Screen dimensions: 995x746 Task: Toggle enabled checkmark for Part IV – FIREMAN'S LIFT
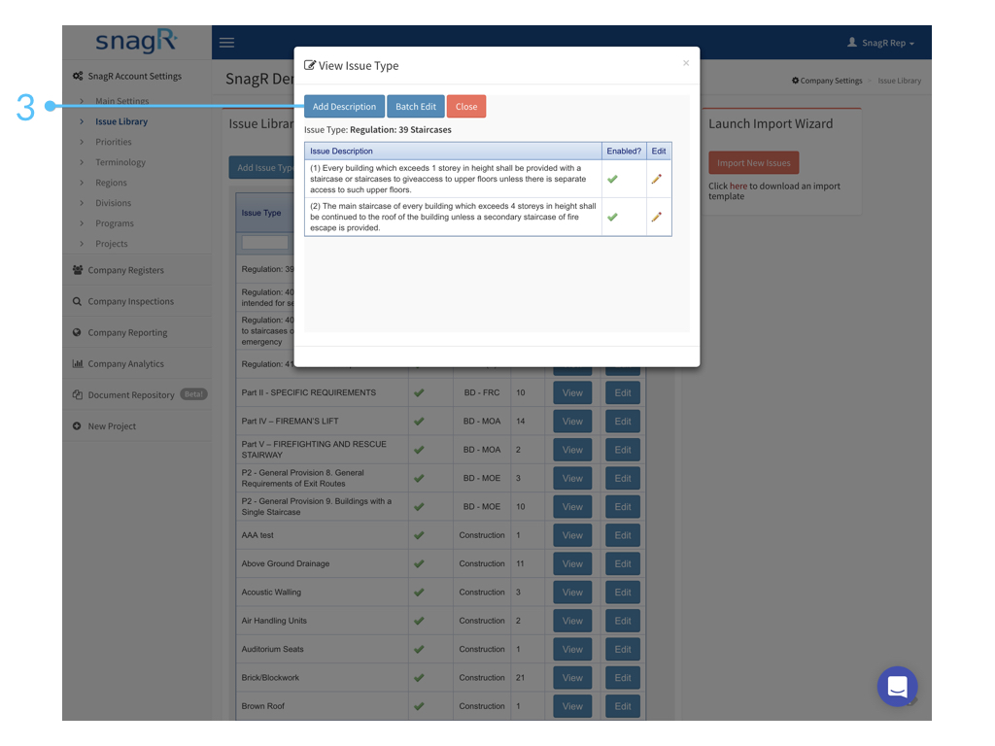419,422
